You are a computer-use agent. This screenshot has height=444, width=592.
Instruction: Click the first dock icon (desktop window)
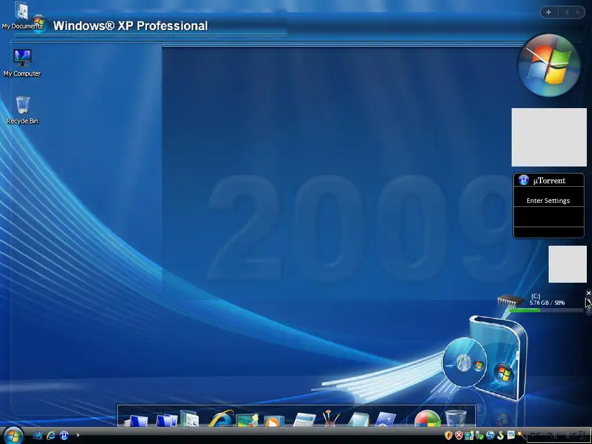[136, 420]
